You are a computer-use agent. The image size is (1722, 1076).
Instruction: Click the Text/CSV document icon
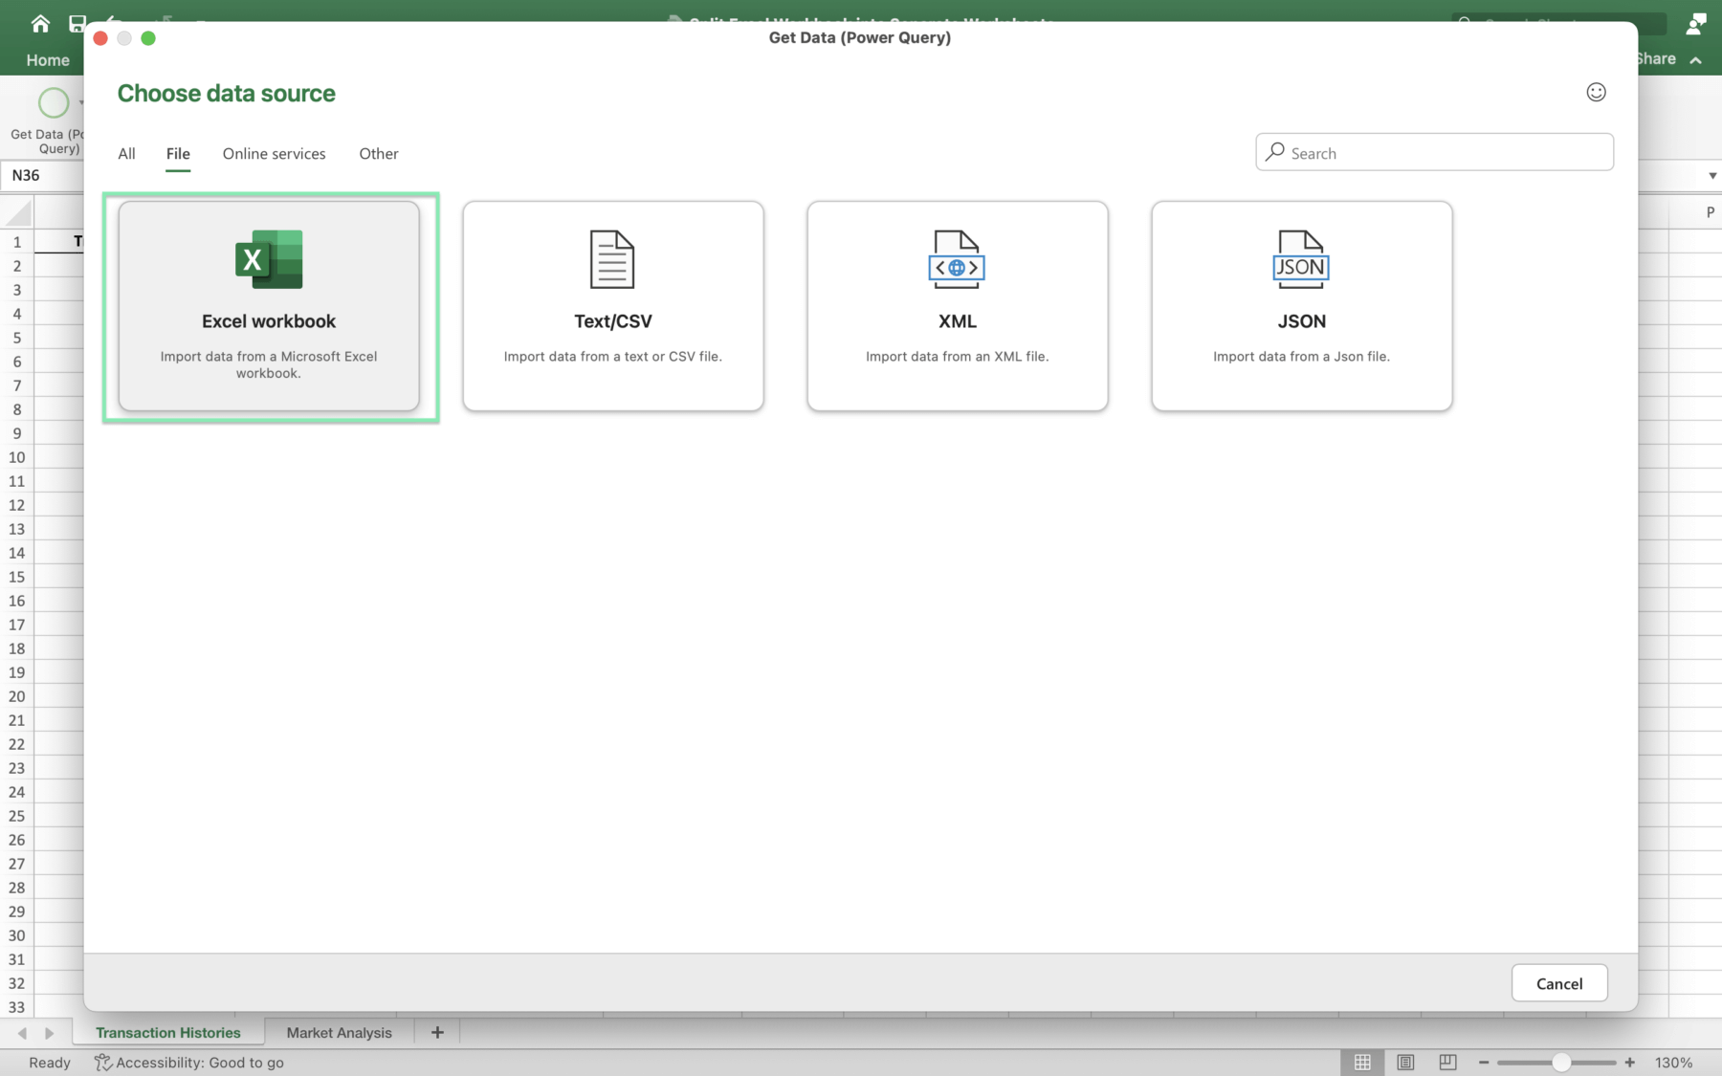click(612, 259)
